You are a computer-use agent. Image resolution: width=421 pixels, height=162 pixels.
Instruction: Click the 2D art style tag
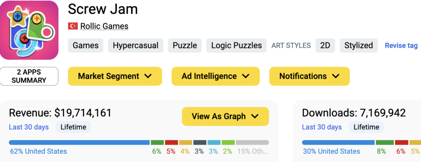[x=325, y=45]
